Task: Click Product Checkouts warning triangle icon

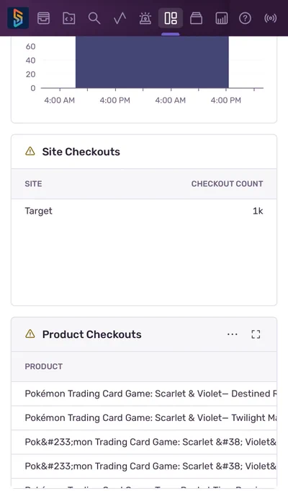Action: pyautogui.click(x=30, y=334)
